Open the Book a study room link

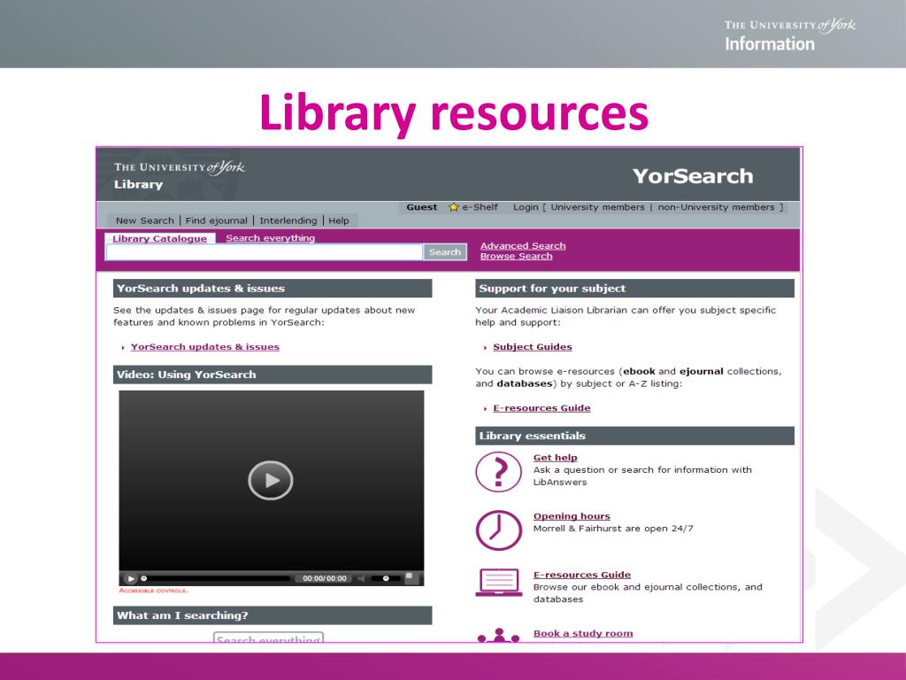pos(583,634)
